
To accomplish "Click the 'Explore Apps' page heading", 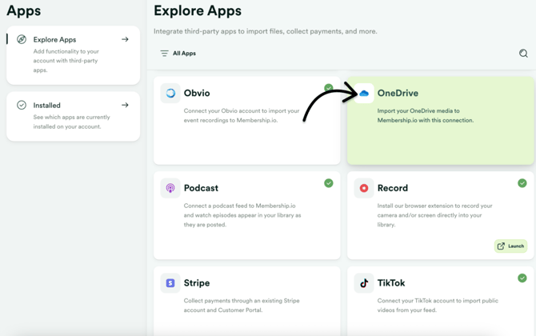I will [198, 10].
